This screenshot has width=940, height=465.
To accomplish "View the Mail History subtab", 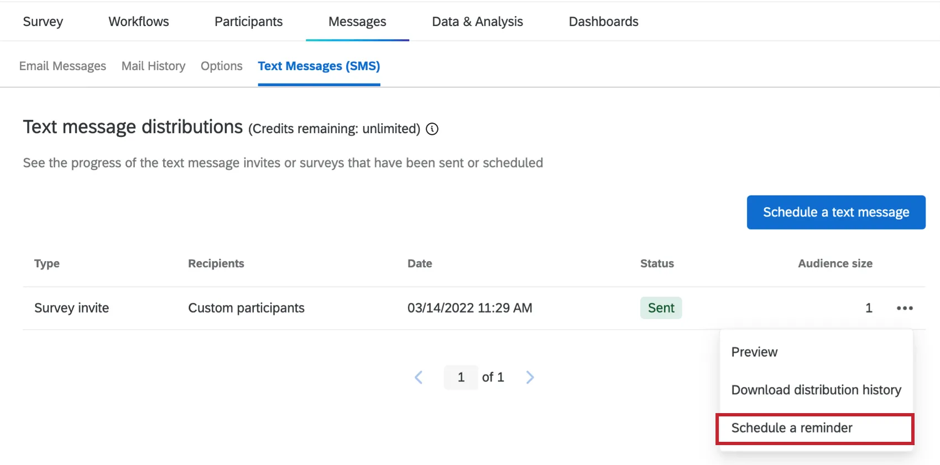I will pos(153,66).
